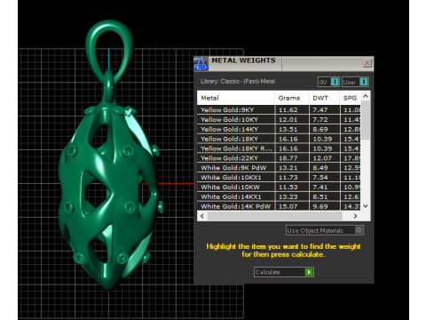The height and width of the screenshot is (320, 426).
Task: Click the SPG column header
Action: tap(350, 98)
